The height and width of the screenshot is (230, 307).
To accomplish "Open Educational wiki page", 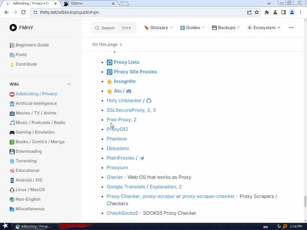I will (x=25, y=170).
